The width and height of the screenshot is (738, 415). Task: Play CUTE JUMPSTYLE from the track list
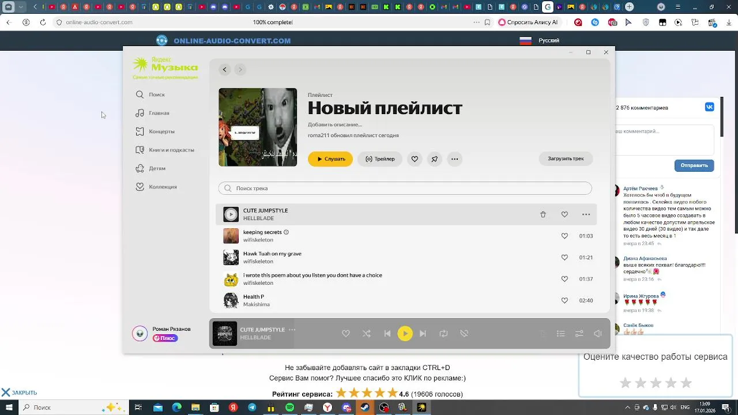pyautogui.click(x=231, y=214)
